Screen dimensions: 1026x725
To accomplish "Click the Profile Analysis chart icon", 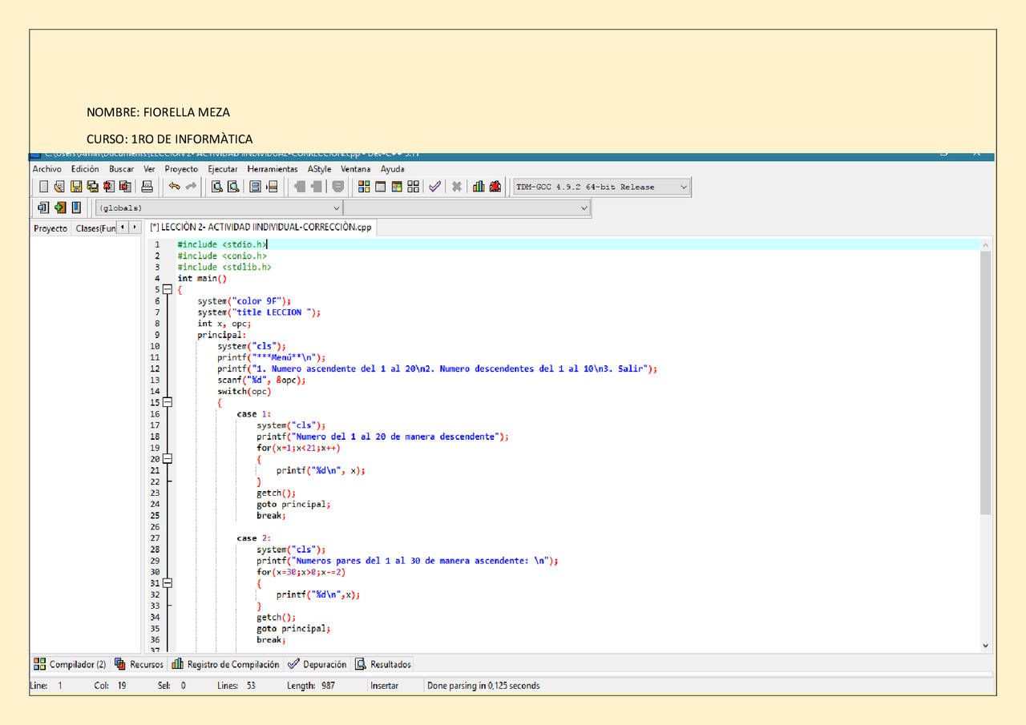I will 479,187.
